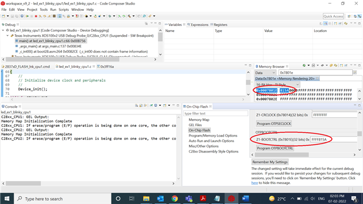
Task: Click the Program OTPSECLOCK button
Action: click(x=274, y=124)
